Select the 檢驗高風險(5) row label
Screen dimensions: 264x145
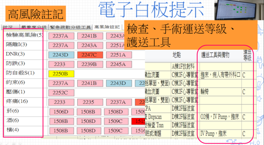click(25, 35)
